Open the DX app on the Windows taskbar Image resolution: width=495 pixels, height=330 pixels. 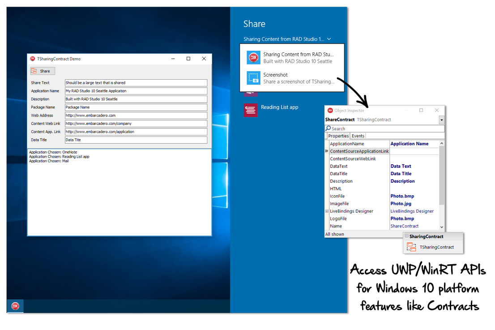pos(15,306)
